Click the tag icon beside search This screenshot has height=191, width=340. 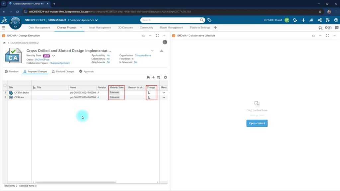209,20
